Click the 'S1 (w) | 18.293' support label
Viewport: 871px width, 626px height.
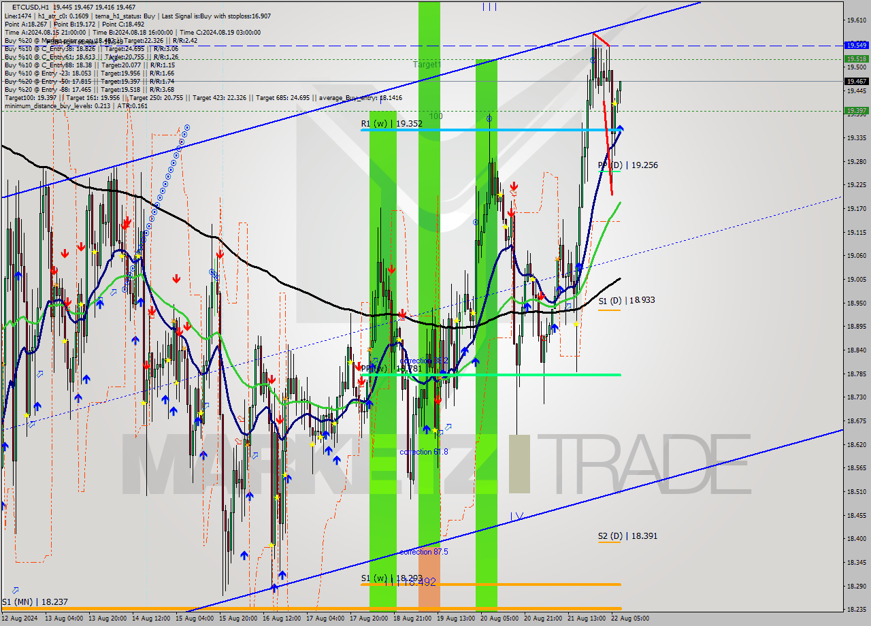391,578
